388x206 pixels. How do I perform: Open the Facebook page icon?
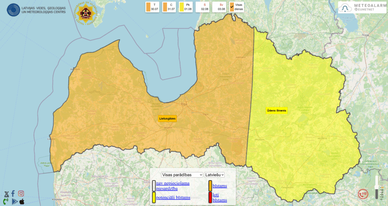point(13,194)
